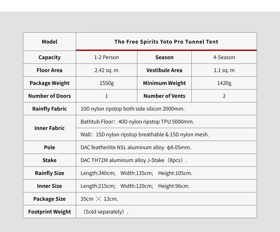Click the 1-2 Person value
280x232 pixels.
pos(107,57)
